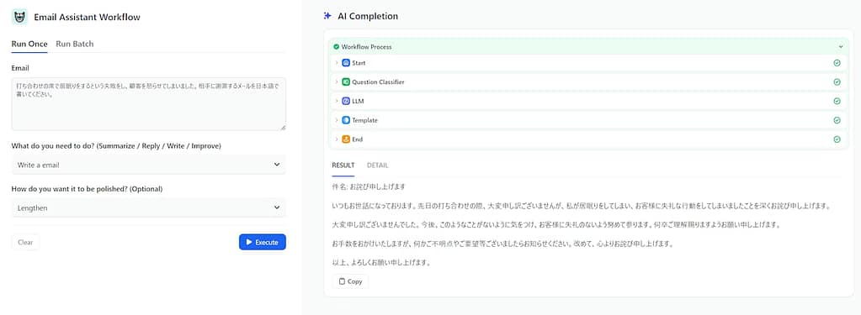Expand the Start node details
861x315 pixels.
click(x=336, y=63)
